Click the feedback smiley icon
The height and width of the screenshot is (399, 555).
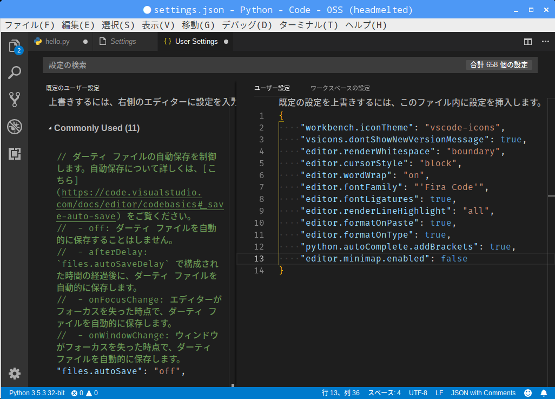[x=528, y=393]
